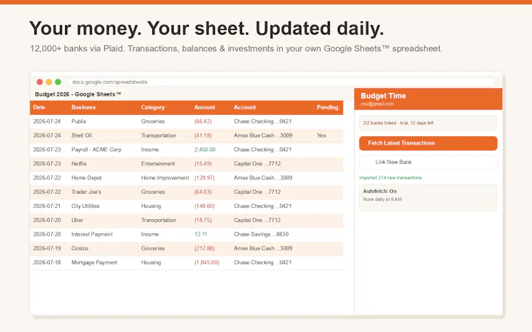The width and height of the screenshot is (532, 332).
Task: Click the Link New Bank button
Action: click(x=428, y=162)
